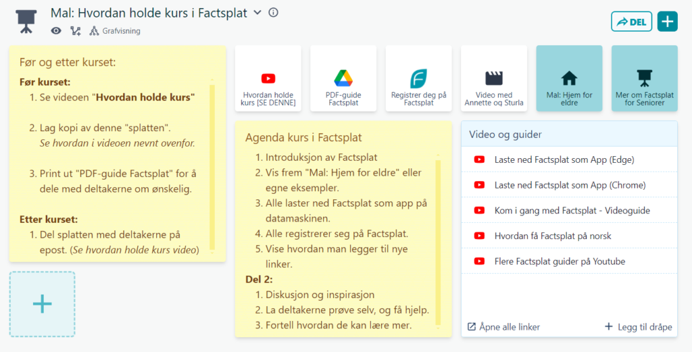Click the presentation board icon at top left

point(26,22)
